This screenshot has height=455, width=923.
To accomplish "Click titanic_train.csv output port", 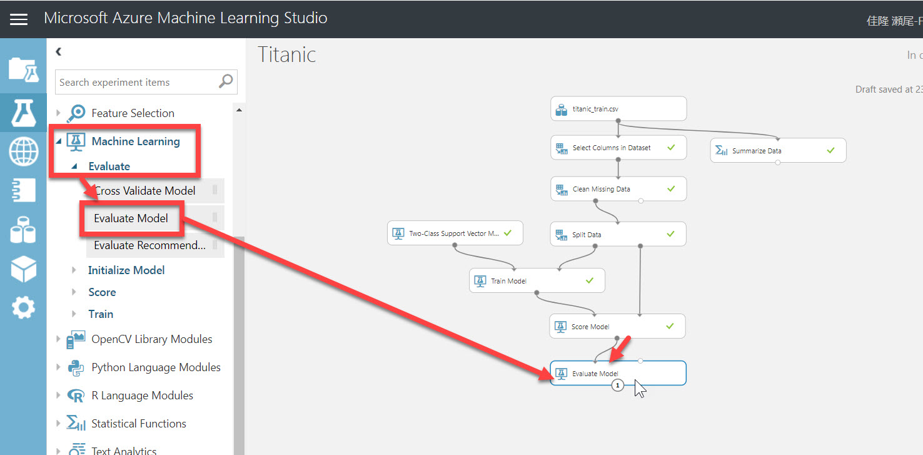I will tap(618, 120).
